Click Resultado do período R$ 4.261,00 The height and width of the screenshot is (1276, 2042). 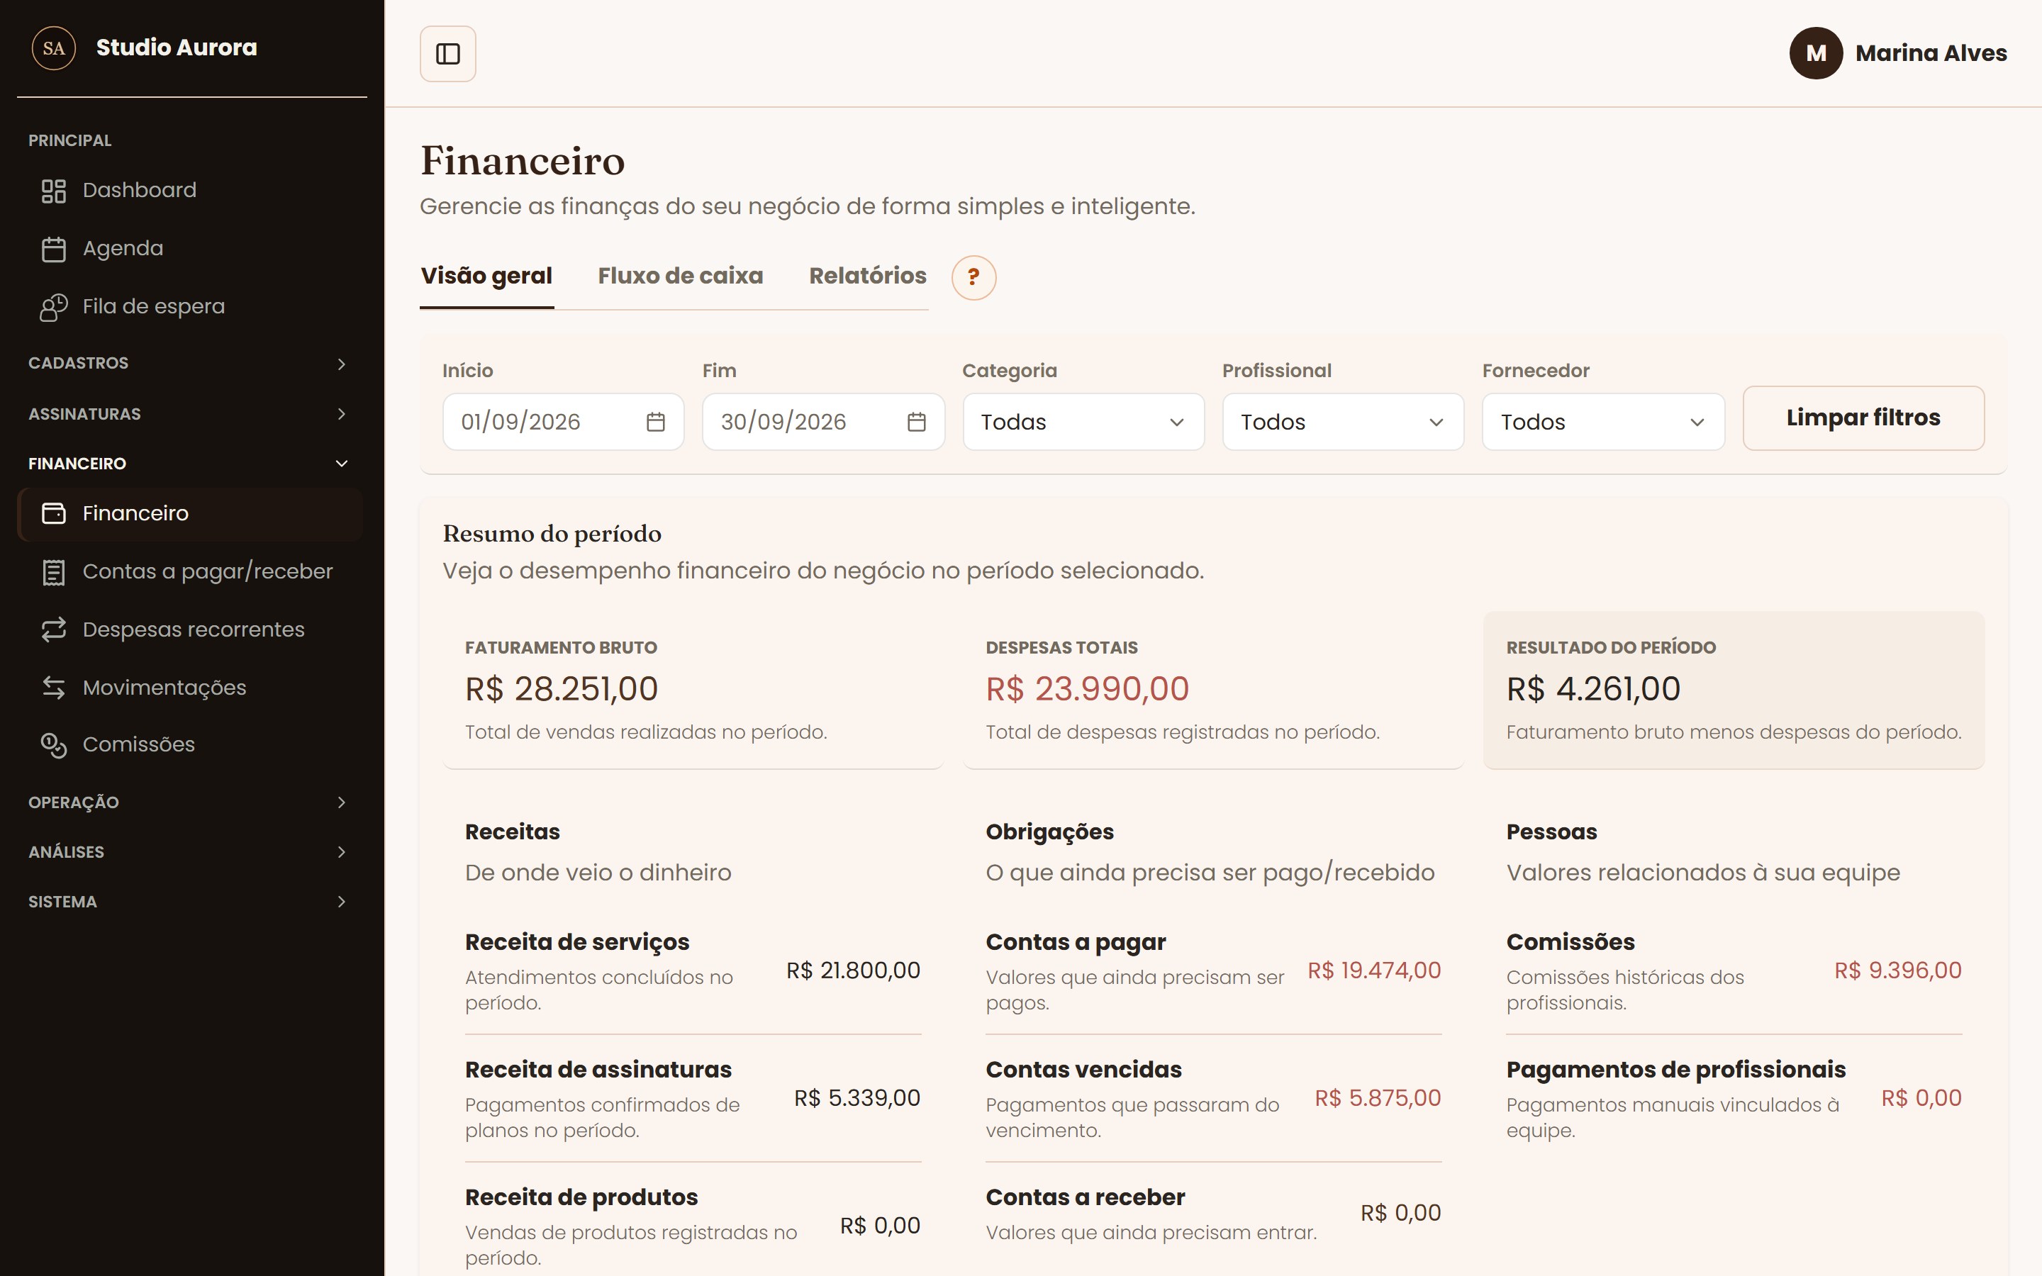tap(1593, 690)
